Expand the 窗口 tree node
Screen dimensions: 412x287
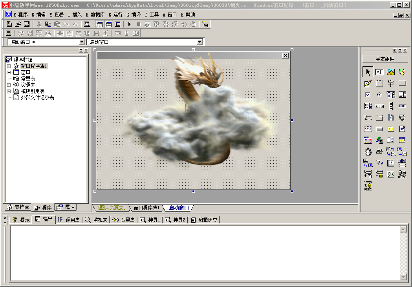[9, 72]
